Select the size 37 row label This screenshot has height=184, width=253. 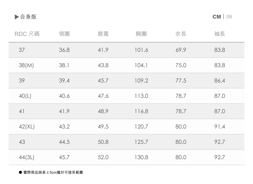[x=22, y=50]
